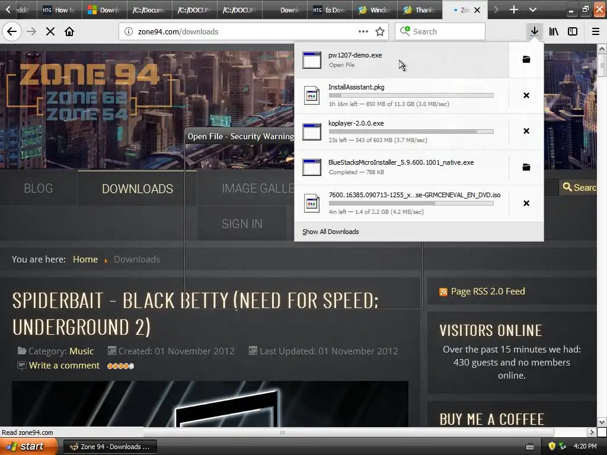
Task: Click Write a comment link
Action: coord(64,365)
